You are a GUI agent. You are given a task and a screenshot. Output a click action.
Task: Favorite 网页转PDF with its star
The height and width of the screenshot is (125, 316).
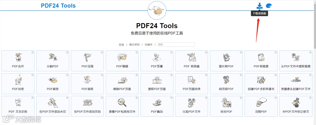tap(241, 75)
